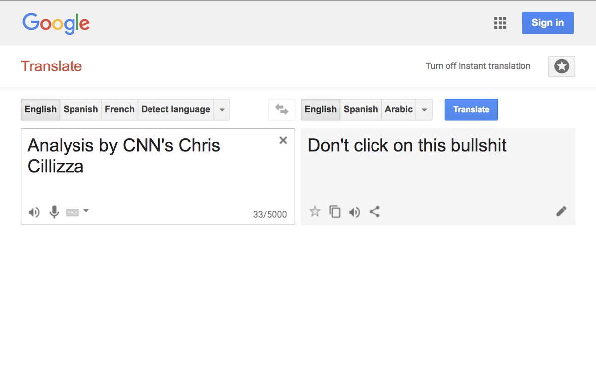The image size is (596, 381).
Task: Click into the source text box
Action: [158, 177]
